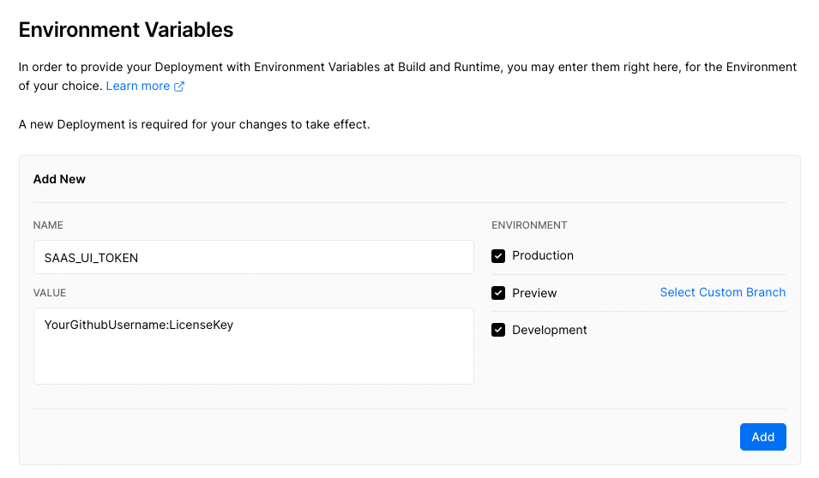
Task: Toggle the Preview environment checkbox
Action: coord(498,293)
